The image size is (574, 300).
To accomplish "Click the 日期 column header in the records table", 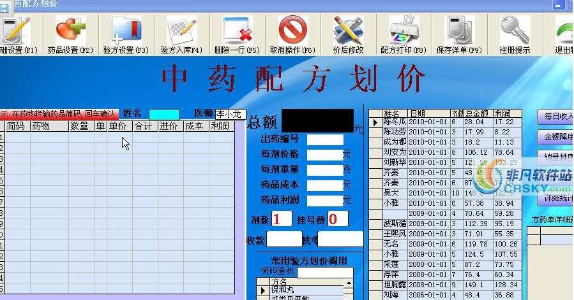I will click(x=428, y=113).
